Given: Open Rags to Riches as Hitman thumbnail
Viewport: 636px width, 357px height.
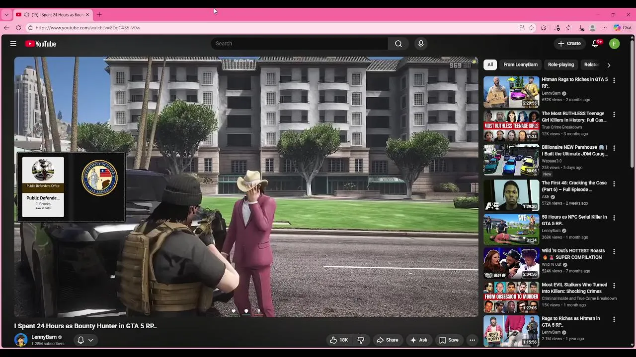Looking at the screenshot, I should point(511,331).
